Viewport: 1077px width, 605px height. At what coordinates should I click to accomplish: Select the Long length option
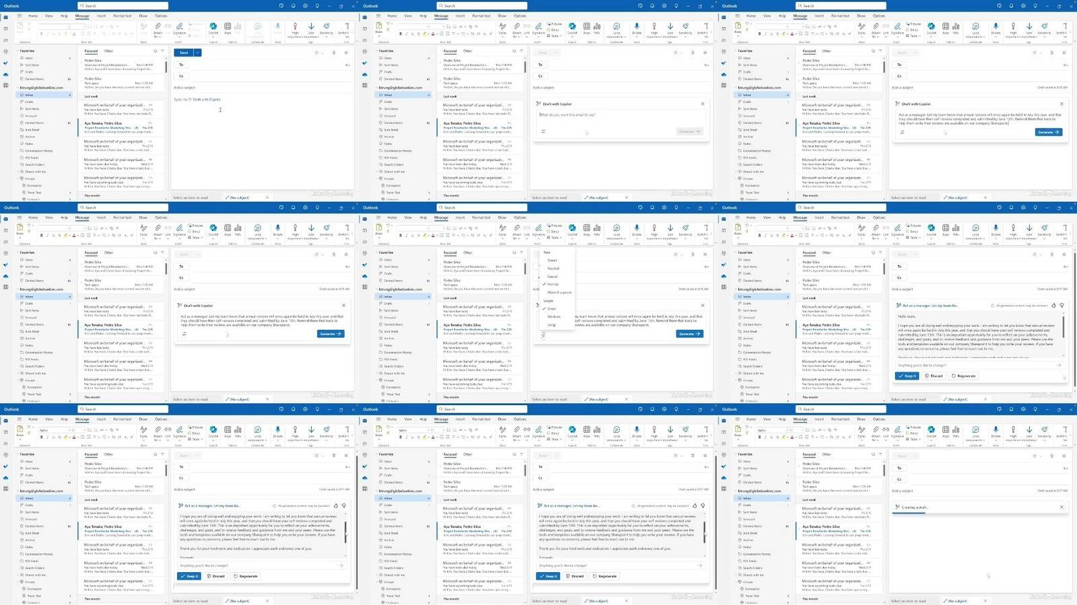point(552,324)
